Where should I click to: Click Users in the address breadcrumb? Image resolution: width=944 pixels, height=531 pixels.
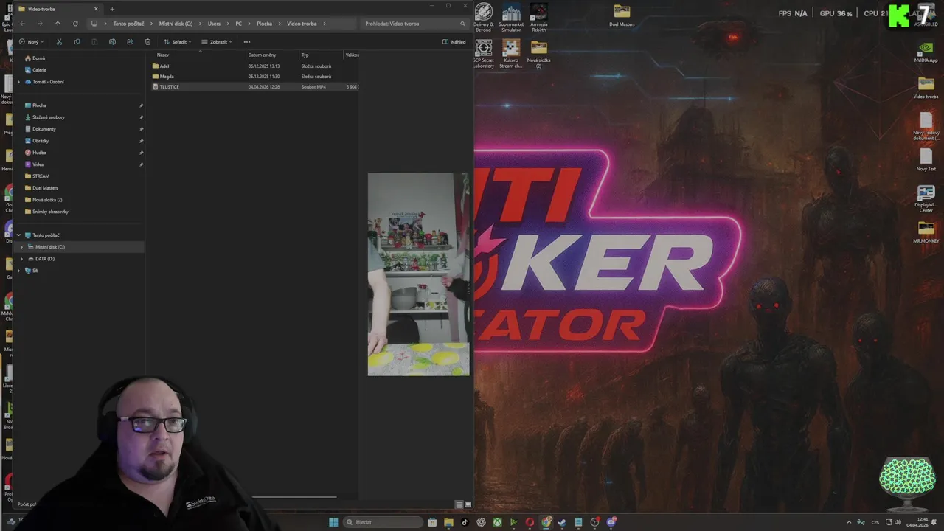(x=214, y=24)
